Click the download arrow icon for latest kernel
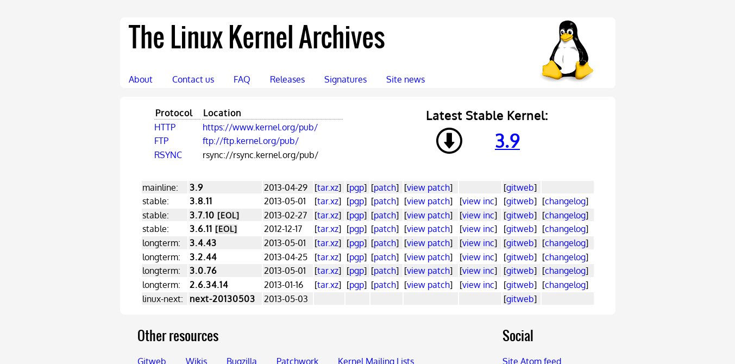Screen dimensions: 735x364 click(x=449, y=141)
